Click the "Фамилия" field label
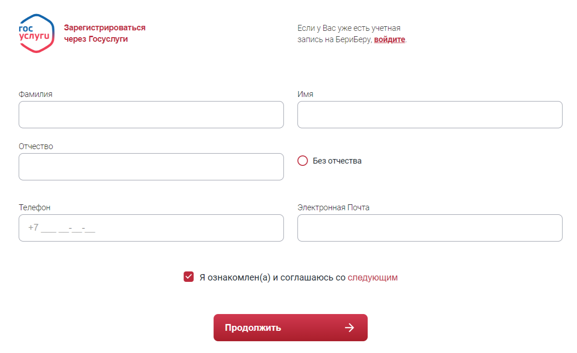Viewport: 577px width, 353px height. [35, 94]
